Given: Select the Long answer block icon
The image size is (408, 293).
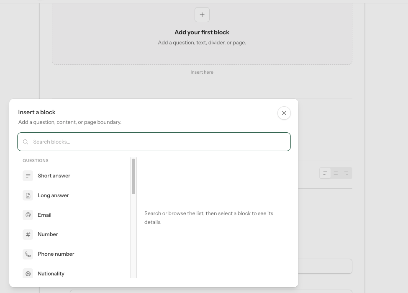Looking at the screenshot, I should point(28,195).
